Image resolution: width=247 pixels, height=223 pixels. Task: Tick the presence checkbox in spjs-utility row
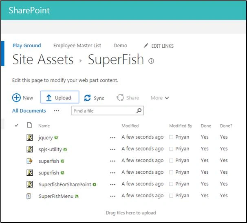pos(171,149)
